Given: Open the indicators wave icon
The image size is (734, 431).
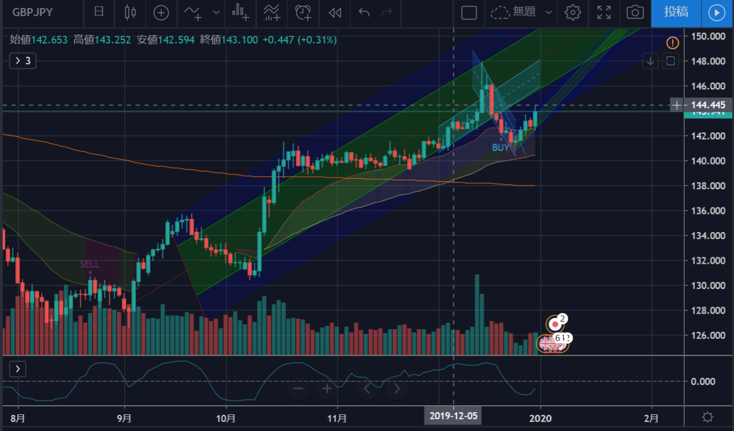Looking at the screenshot, I should [x=193, y=12].
